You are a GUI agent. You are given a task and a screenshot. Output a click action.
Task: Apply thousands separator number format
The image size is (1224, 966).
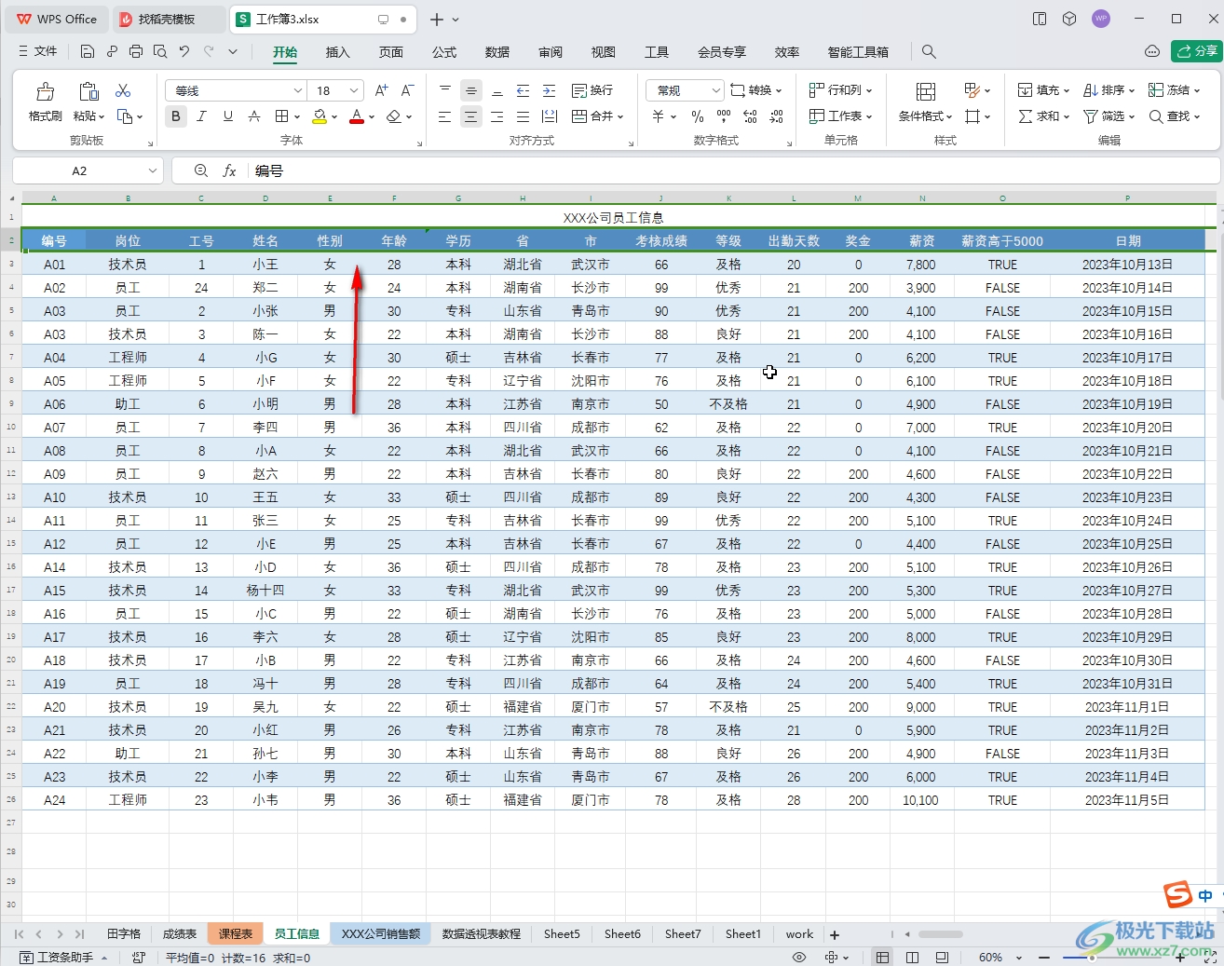tap(724, 116)
